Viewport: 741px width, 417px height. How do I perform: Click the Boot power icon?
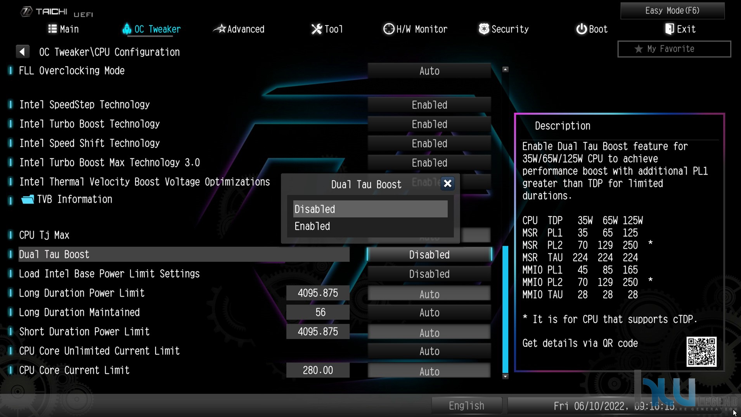pos(581,29)
